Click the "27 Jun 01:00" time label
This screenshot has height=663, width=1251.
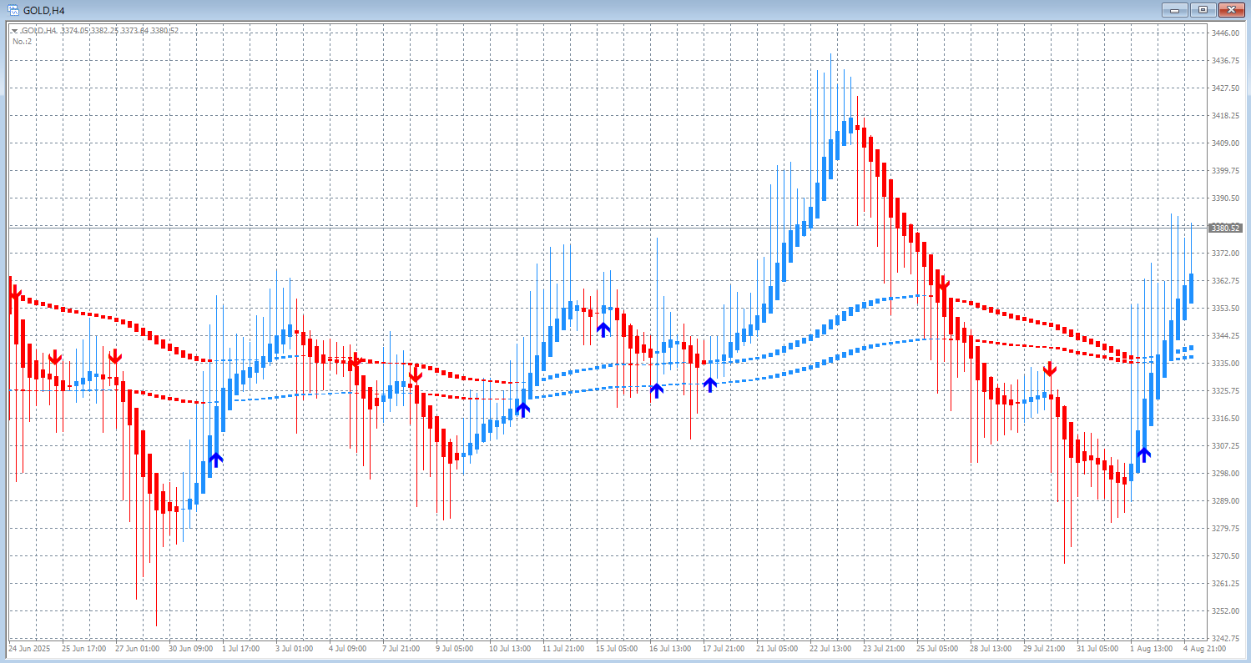click(138, 648)
